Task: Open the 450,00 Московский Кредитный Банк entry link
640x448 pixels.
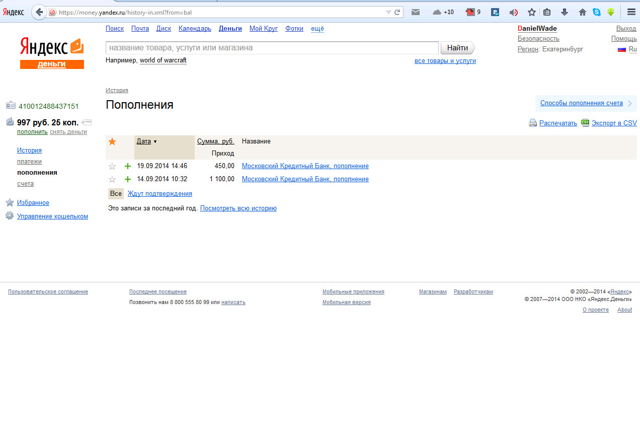Action: (305, 166)
